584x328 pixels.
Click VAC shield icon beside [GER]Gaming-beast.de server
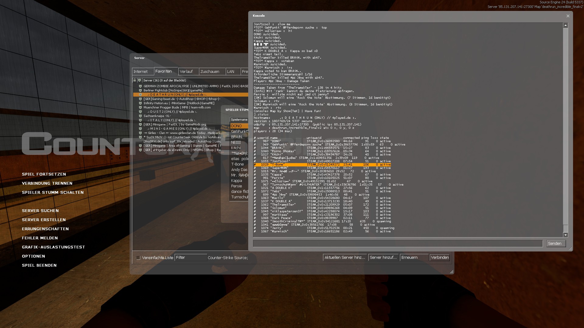click(x=140, y=99)
